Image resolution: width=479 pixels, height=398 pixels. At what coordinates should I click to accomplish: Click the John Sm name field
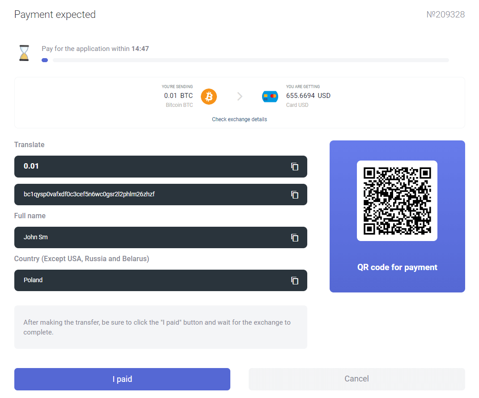click(148, 237)
